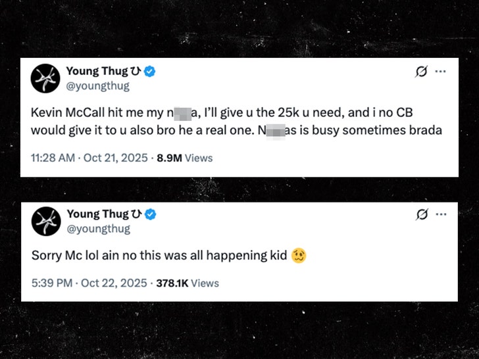Open the Grok icon on the second tweet
Viewport: 479px width, 359px height.
point(421,214)
